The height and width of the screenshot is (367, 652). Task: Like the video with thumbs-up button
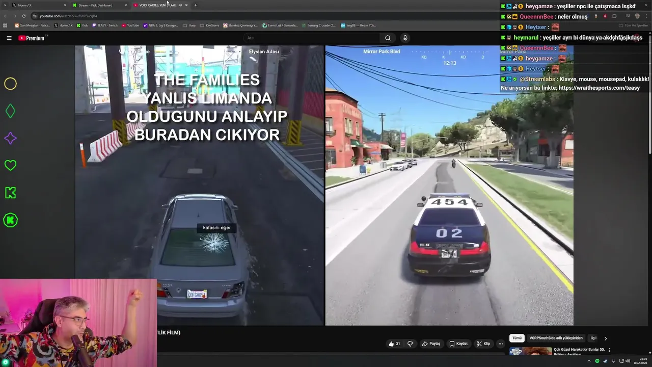[394, 344]
